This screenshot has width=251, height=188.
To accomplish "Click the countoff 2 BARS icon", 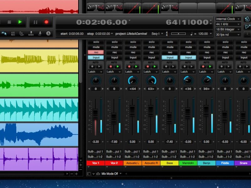I will tap(31, 33).
